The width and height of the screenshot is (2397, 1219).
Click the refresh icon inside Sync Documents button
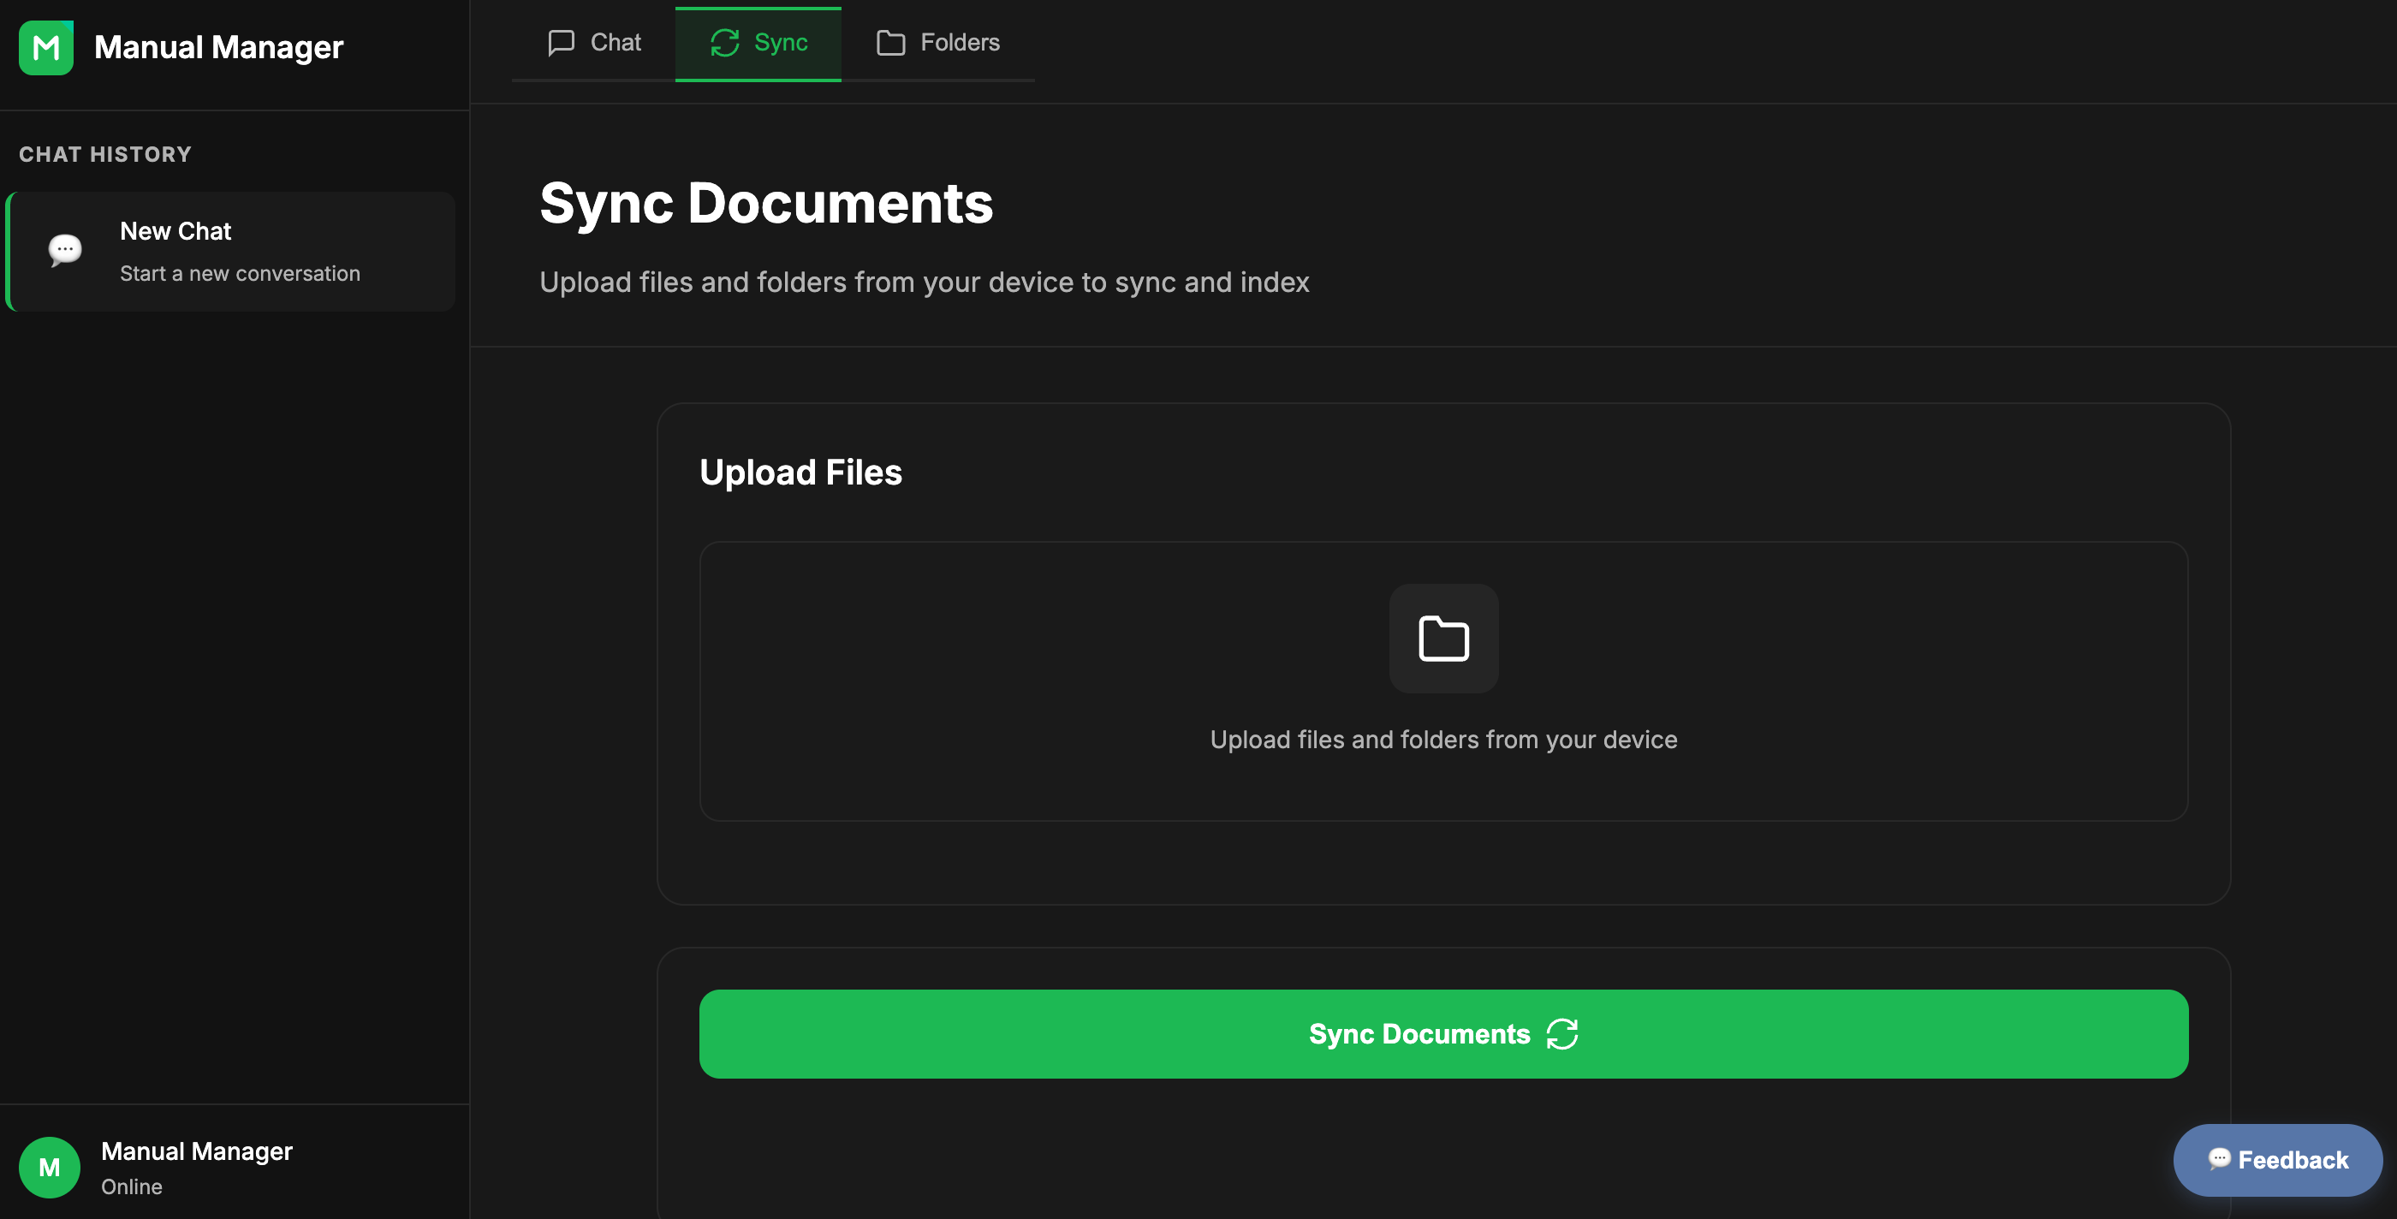click(x=1562, y=1034)
